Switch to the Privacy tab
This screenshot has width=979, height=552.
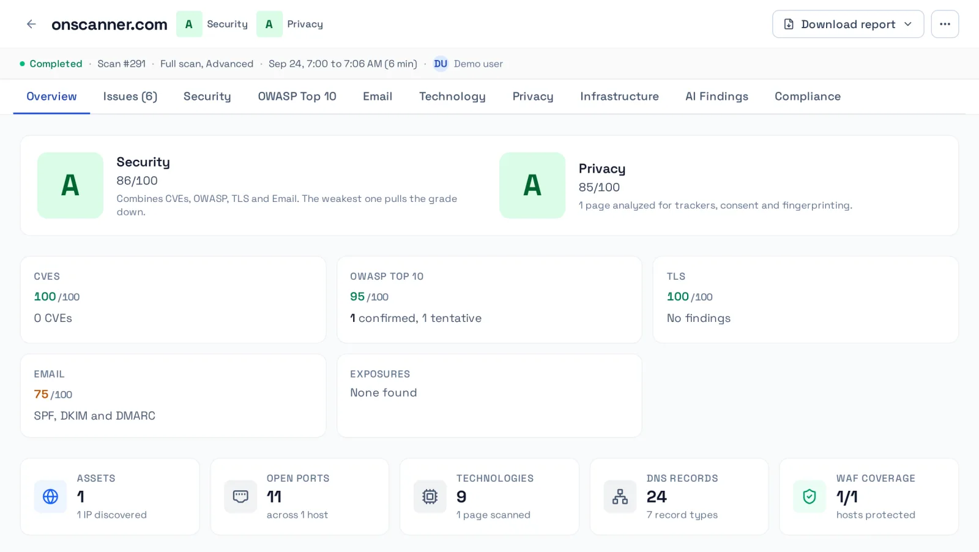[x=533, y=97]
